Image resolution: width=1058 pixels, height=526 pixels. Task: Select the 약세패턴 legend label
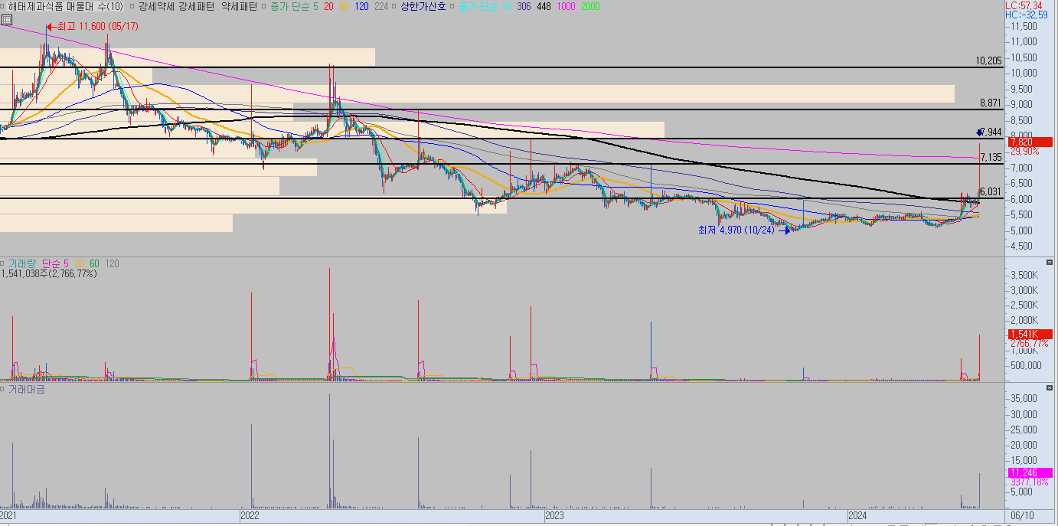[238, 6]
